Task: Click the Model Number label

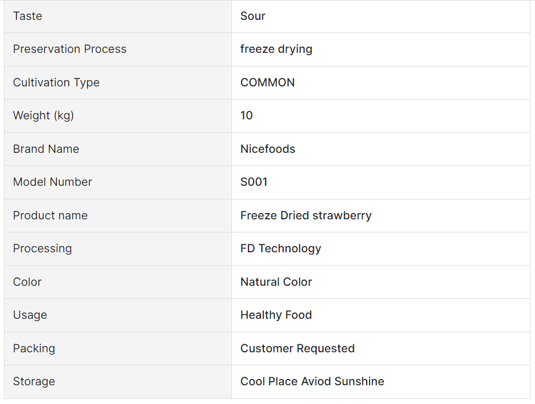Action: click(x=52, y=182)
